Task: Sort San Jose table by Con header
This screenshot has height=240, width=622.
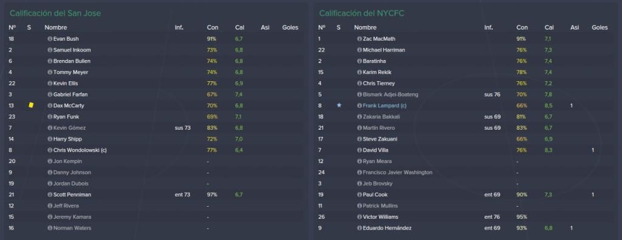Action: point(212,27)
